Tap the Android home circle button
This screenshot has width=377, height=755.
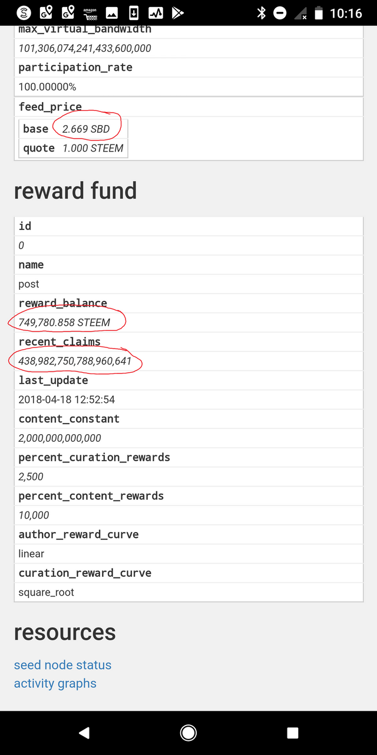pos(188,733)
